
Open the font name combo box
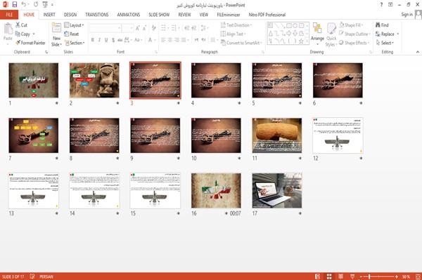pyautogui.click(x=105, y=28)
